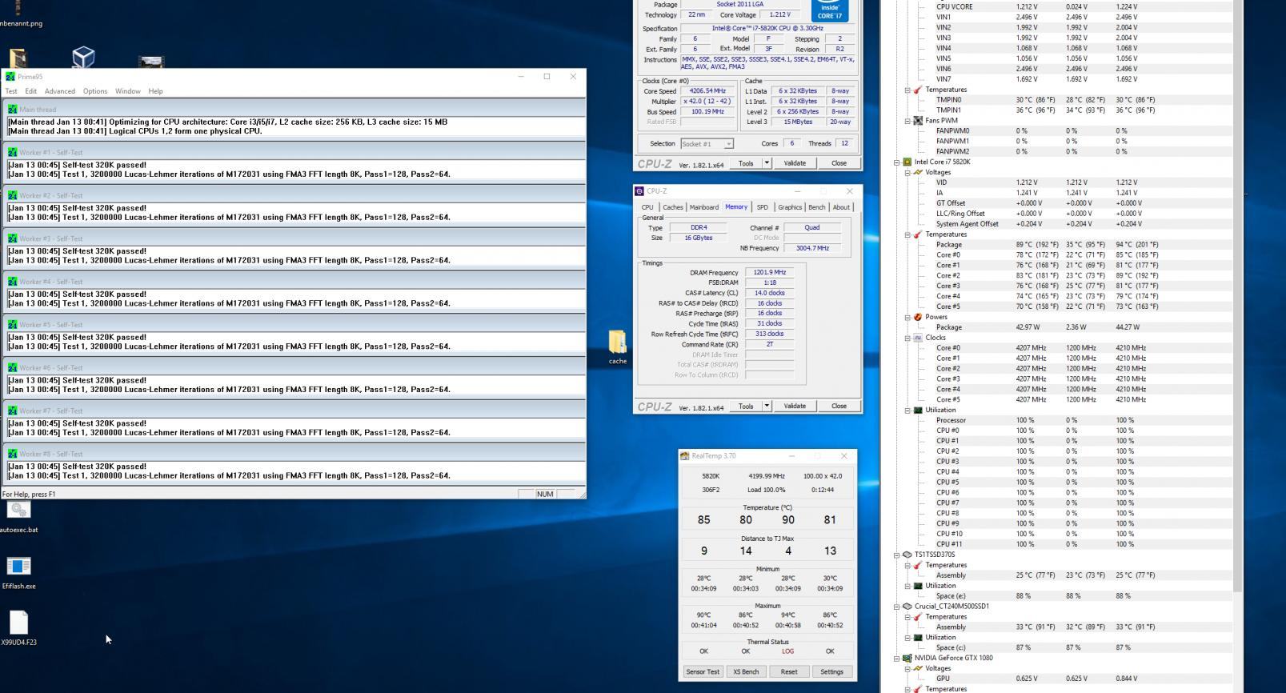
Task: Click XS Bench button in RealTemp
Action: pyautogui.click(x=746, y=672)
